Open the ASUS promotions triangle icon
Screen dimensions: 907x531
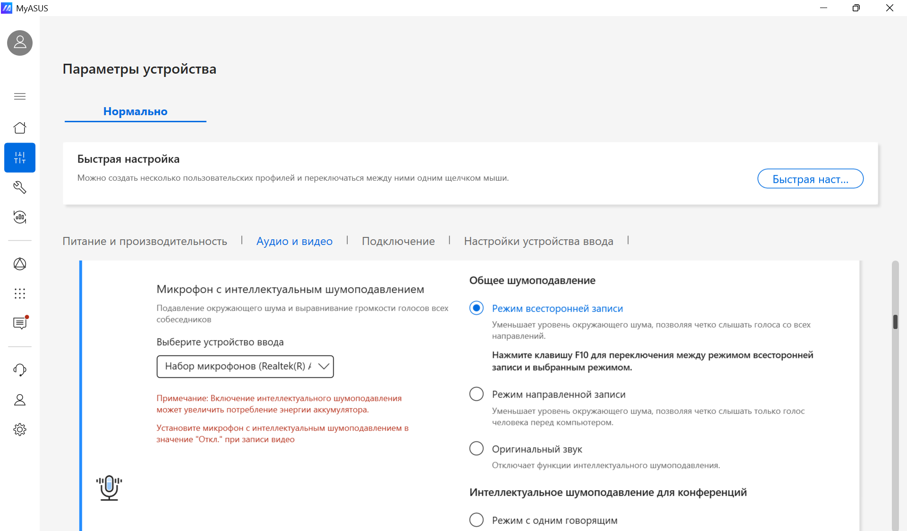pos(20,264)
